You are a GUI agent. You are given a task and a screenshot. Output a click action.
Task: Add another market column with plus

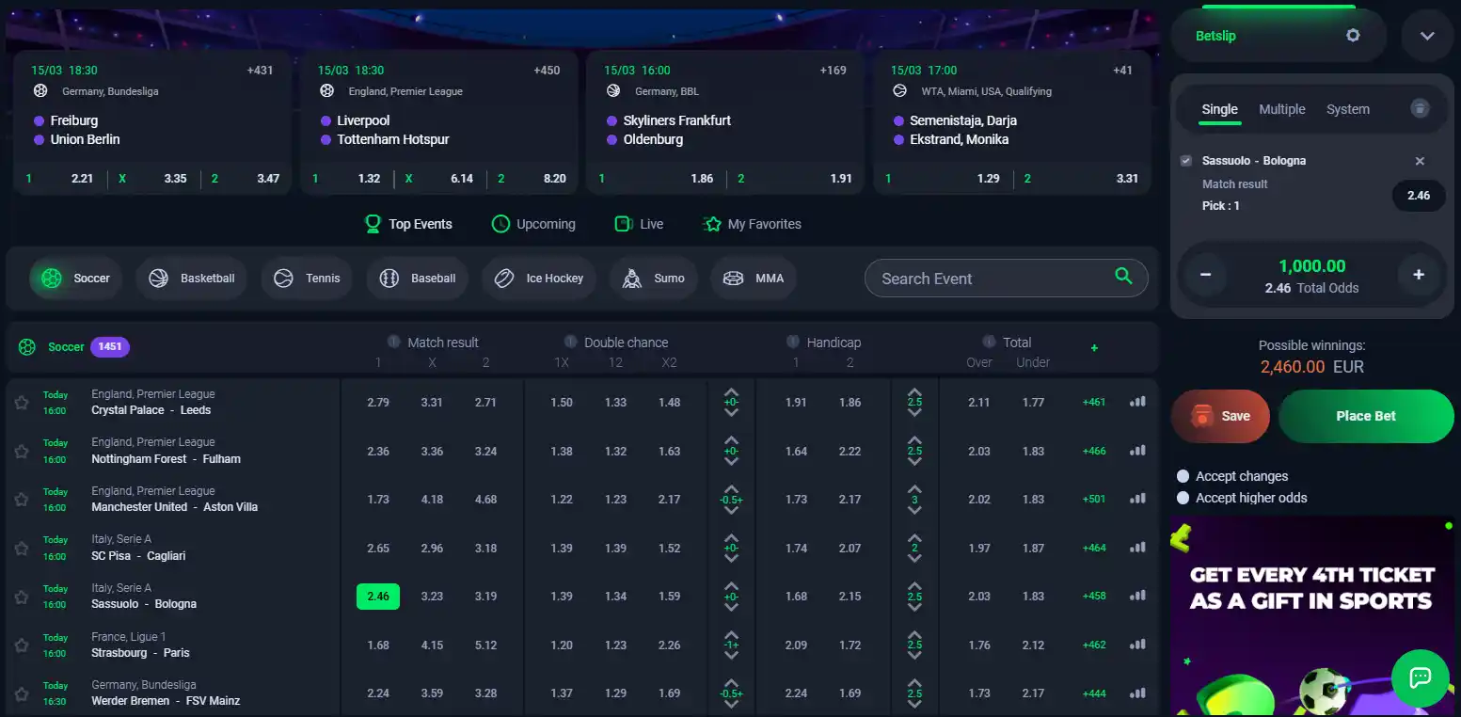click(x=1094, y=348)
